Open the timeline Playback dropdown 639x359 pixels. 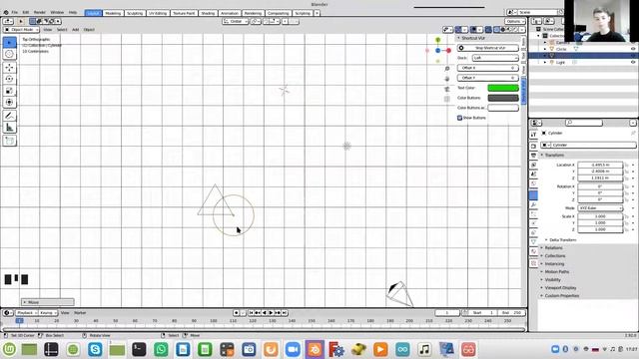point(27,312)
